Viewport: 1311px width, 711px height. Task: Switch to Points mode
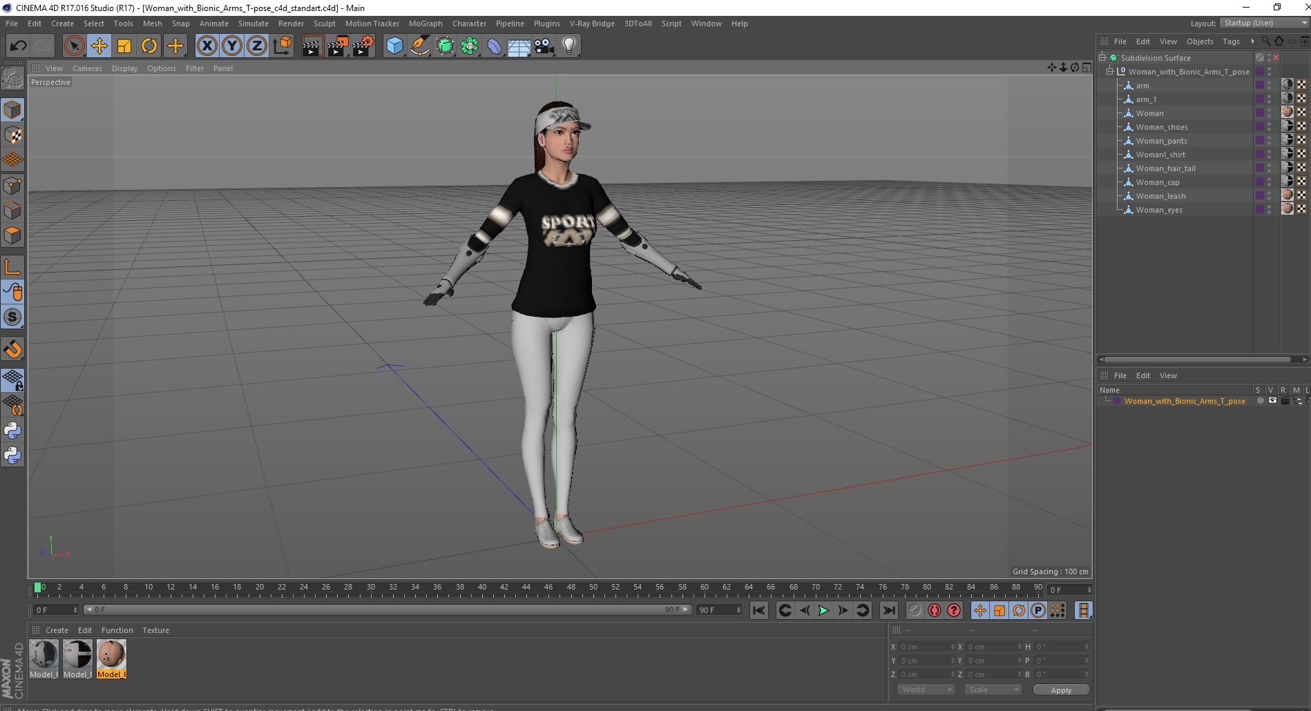pyautogui.click(x=12, y=186)
